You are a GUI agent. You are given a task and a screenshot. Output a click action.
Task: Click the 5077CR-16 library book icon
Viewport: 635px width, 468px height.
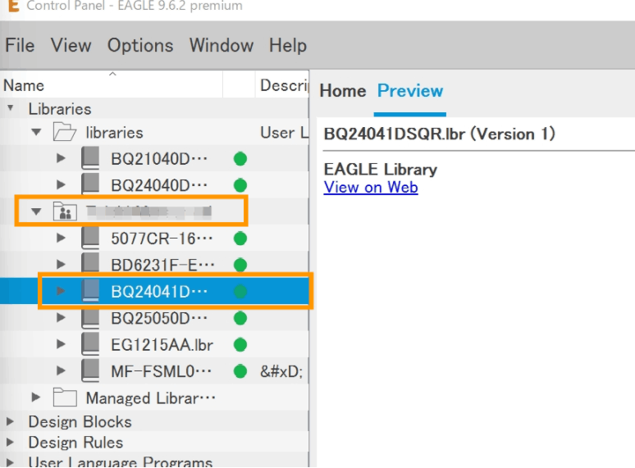[x=90, y=238]
